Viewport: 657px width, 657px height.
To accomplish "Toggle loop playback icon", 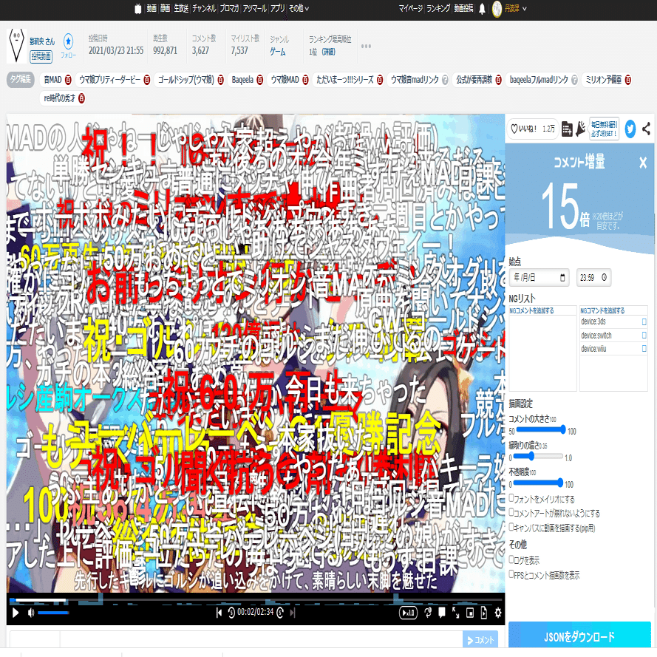I will point(428,613).
